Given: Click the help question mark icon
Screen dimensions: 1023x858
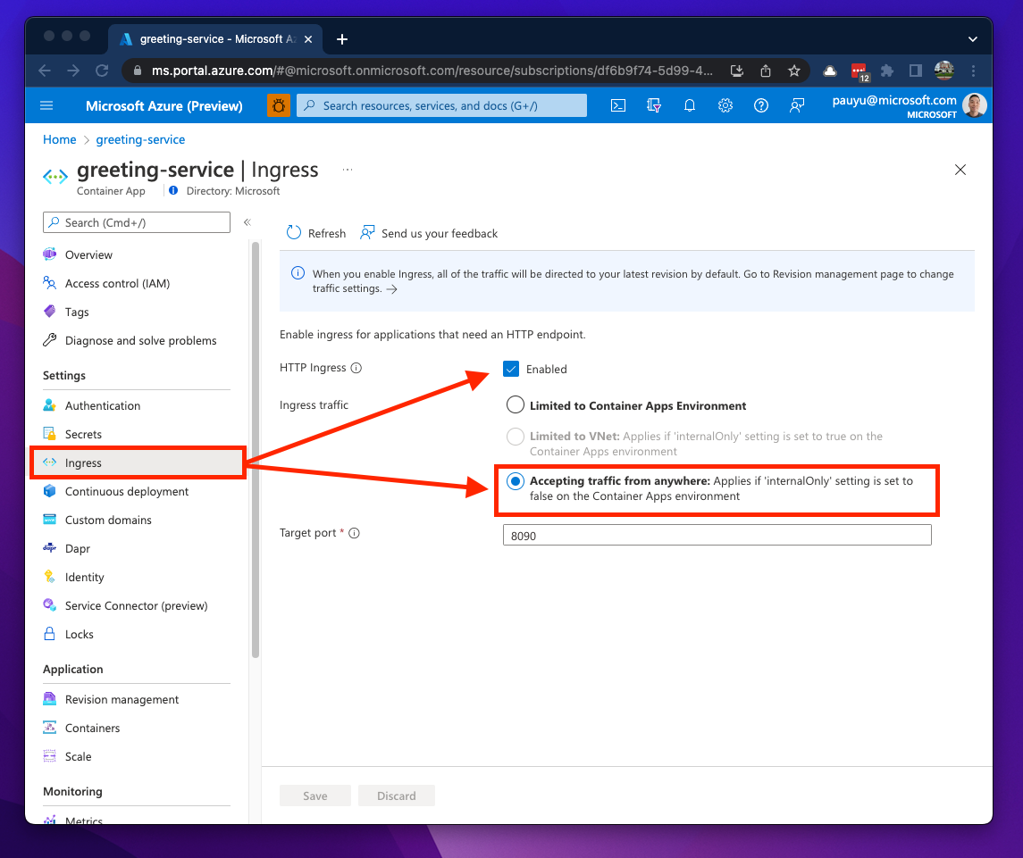Looking at the screenshot, I should pyautogui.click(x=761, y=105).
